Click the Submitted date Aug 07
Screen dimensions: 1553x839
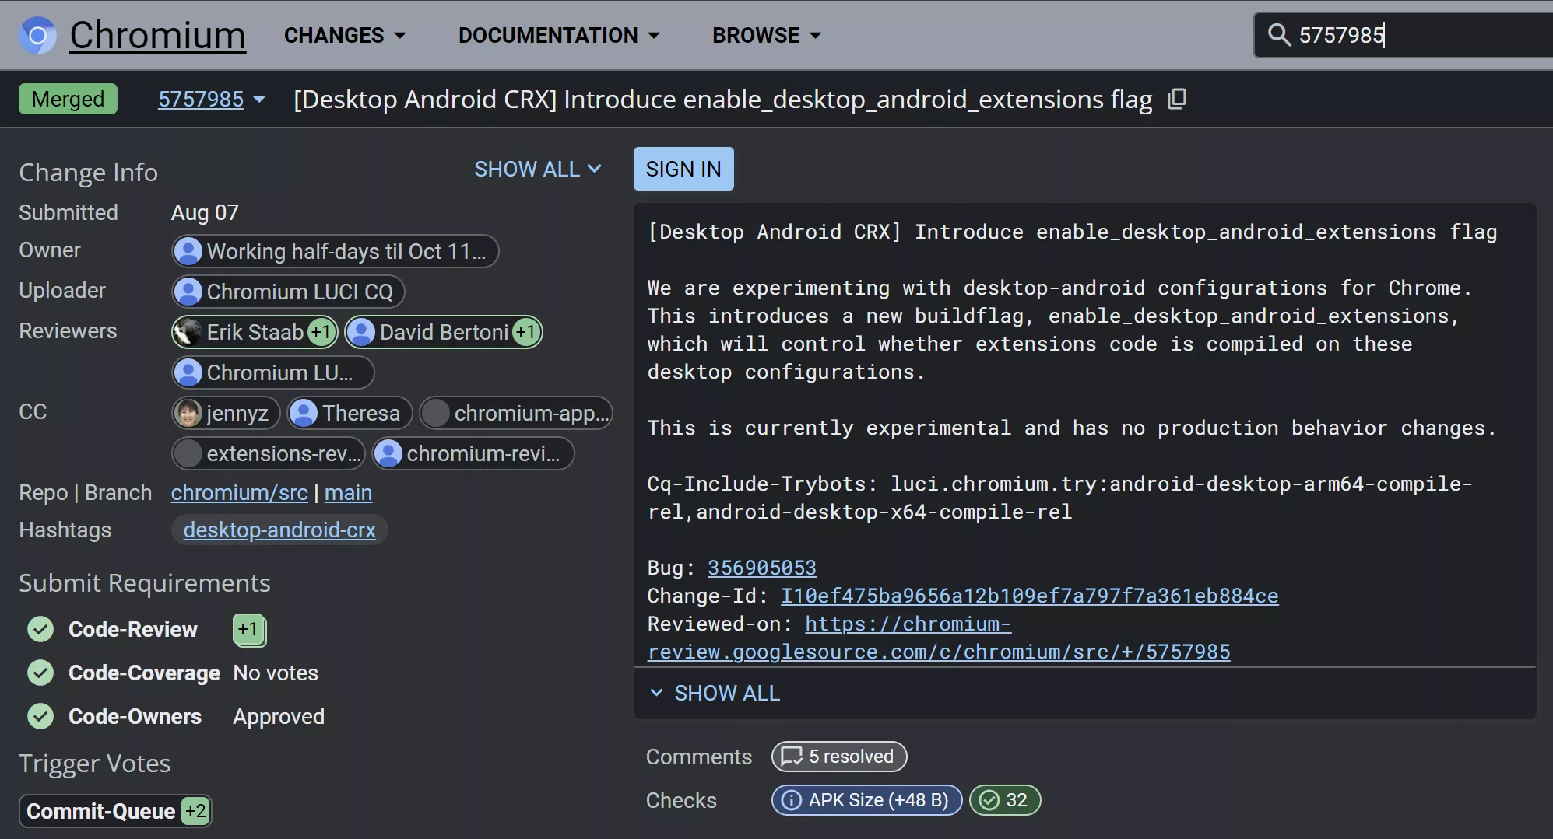pyautogui.click(x=205, y=212)
